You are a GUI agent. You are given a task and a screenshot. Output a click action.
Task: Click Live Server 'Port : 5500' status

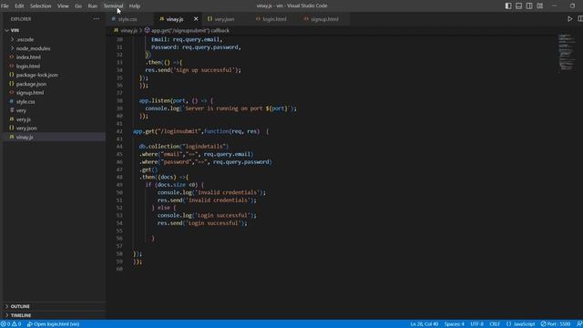[x=556, y=324]
